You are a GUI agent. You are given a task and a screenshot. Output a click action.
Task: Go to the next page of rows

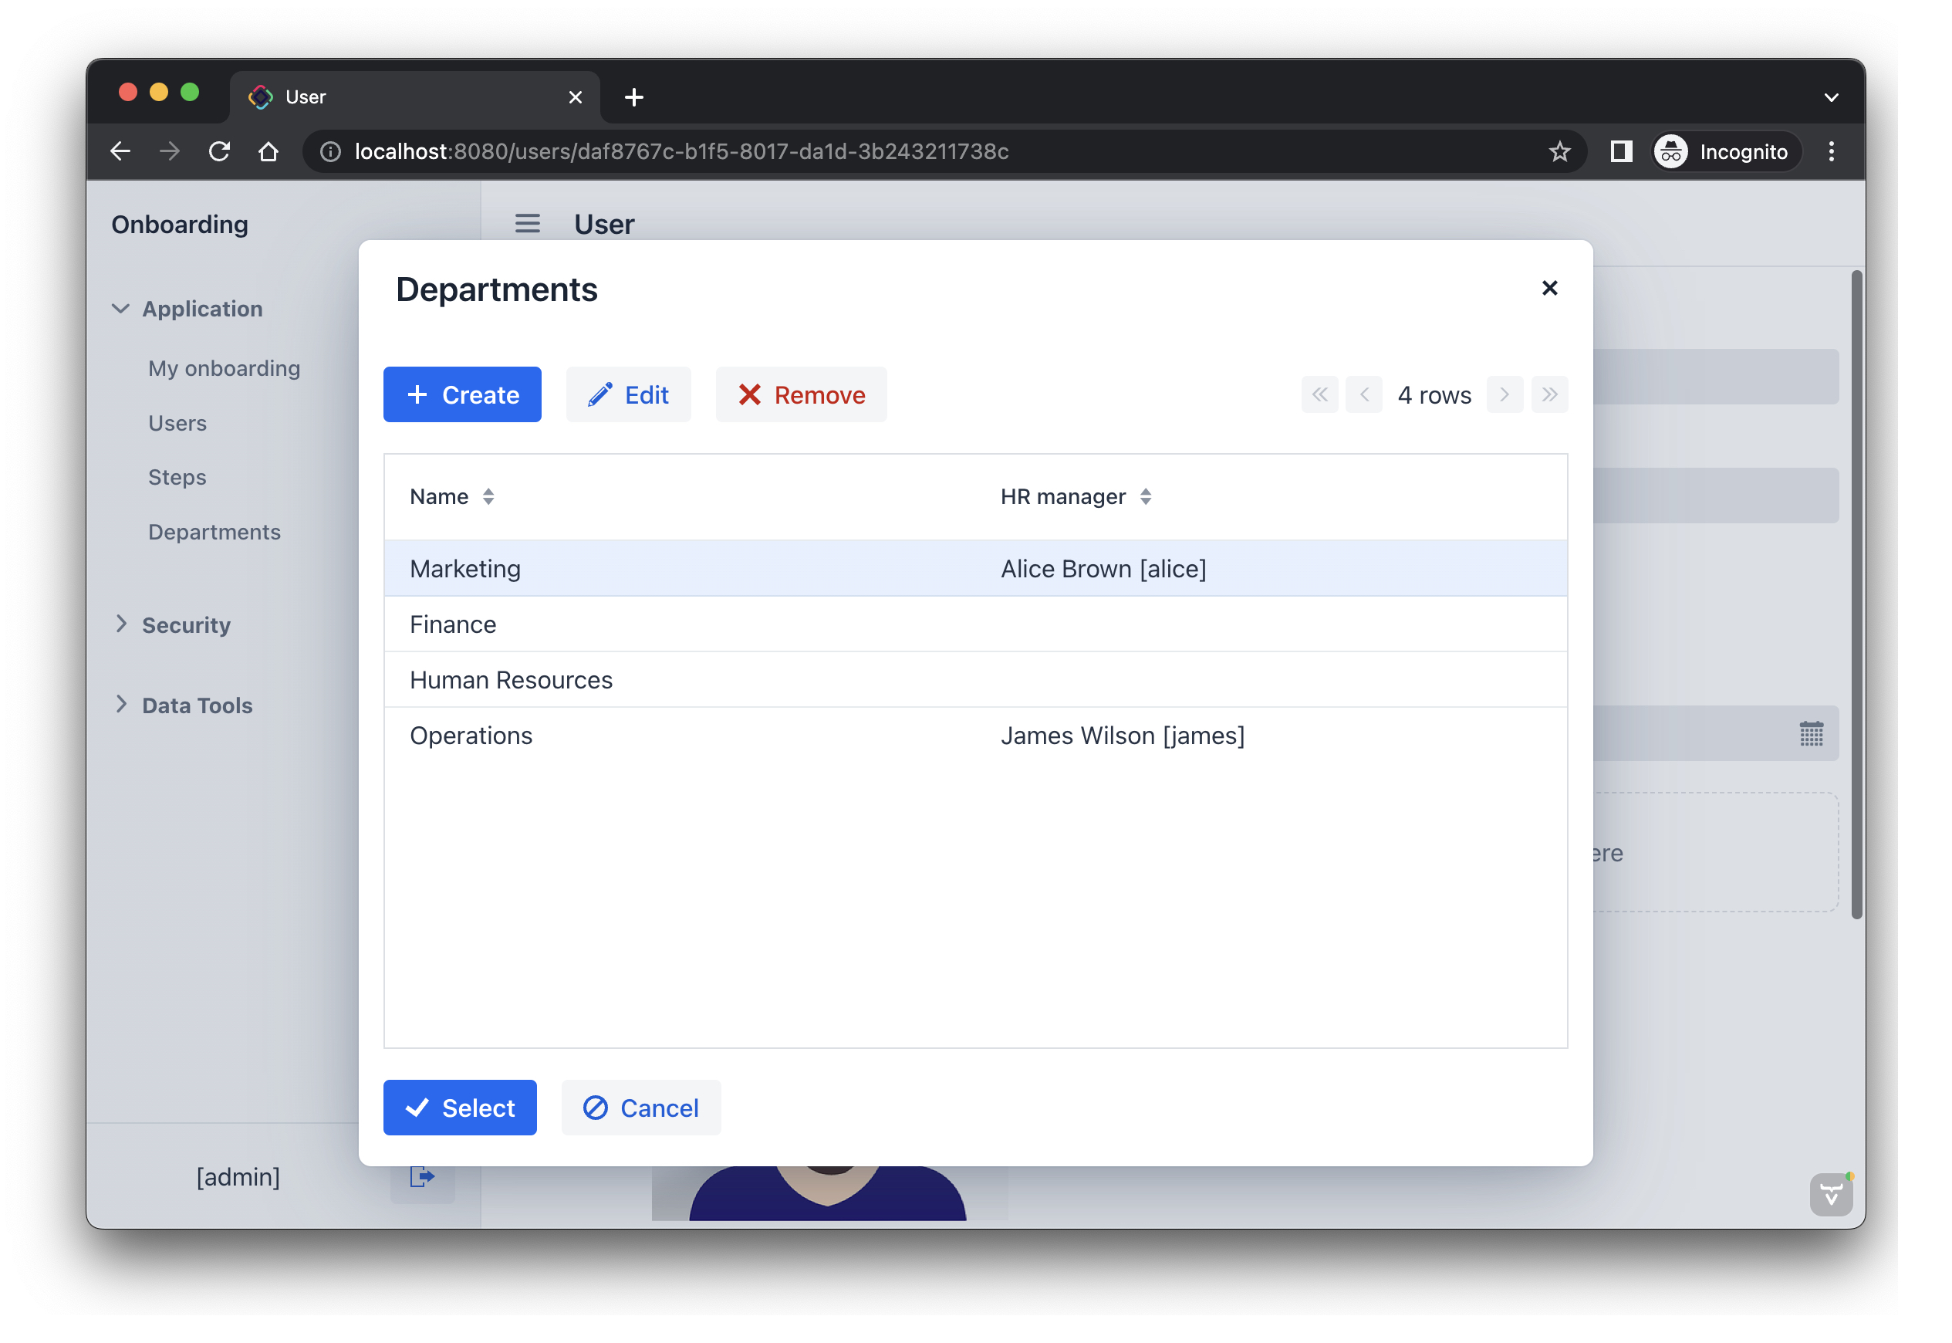(1504, 394)
